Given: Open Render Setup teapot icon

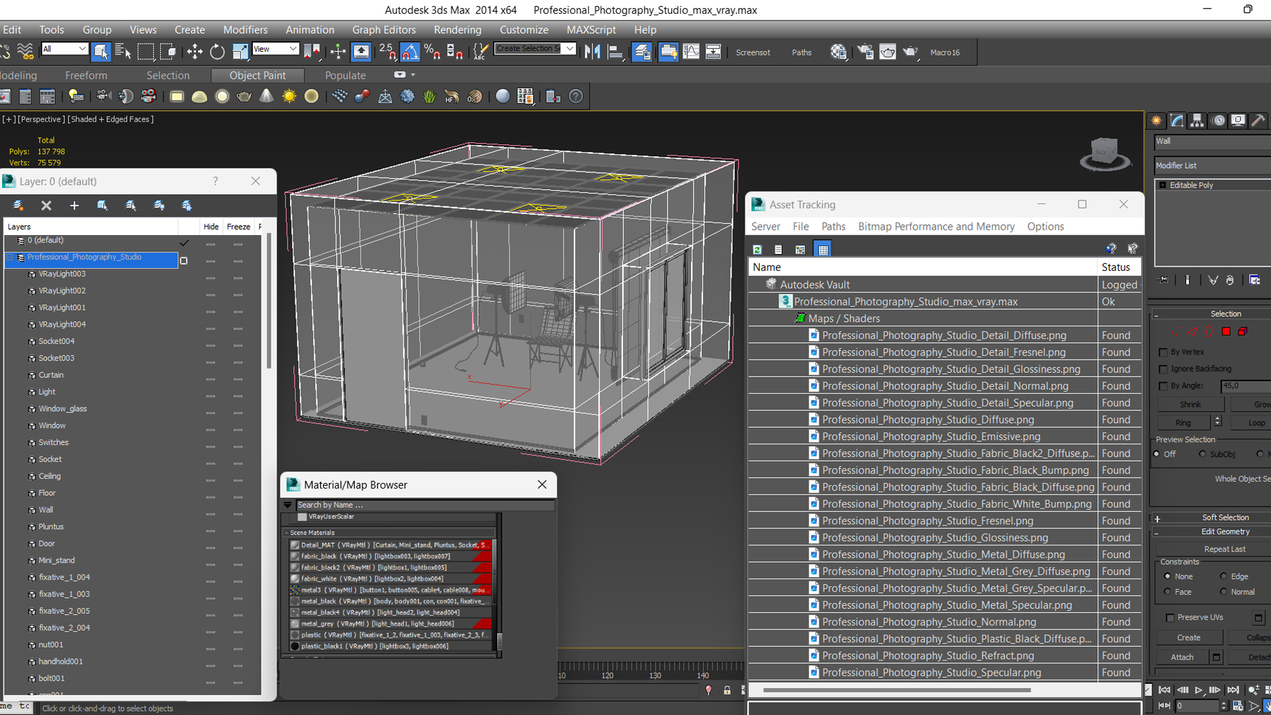Looking at the screenshot, I should (x=865, y=52).
